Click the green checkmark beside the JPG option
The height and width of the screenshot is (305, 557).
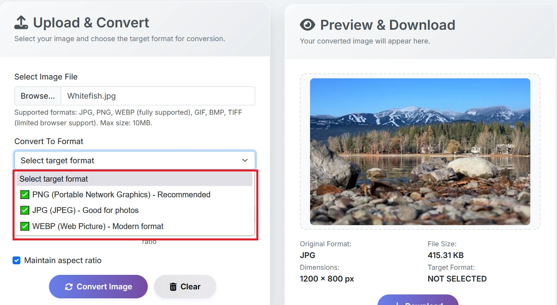(x=24, y=210)
